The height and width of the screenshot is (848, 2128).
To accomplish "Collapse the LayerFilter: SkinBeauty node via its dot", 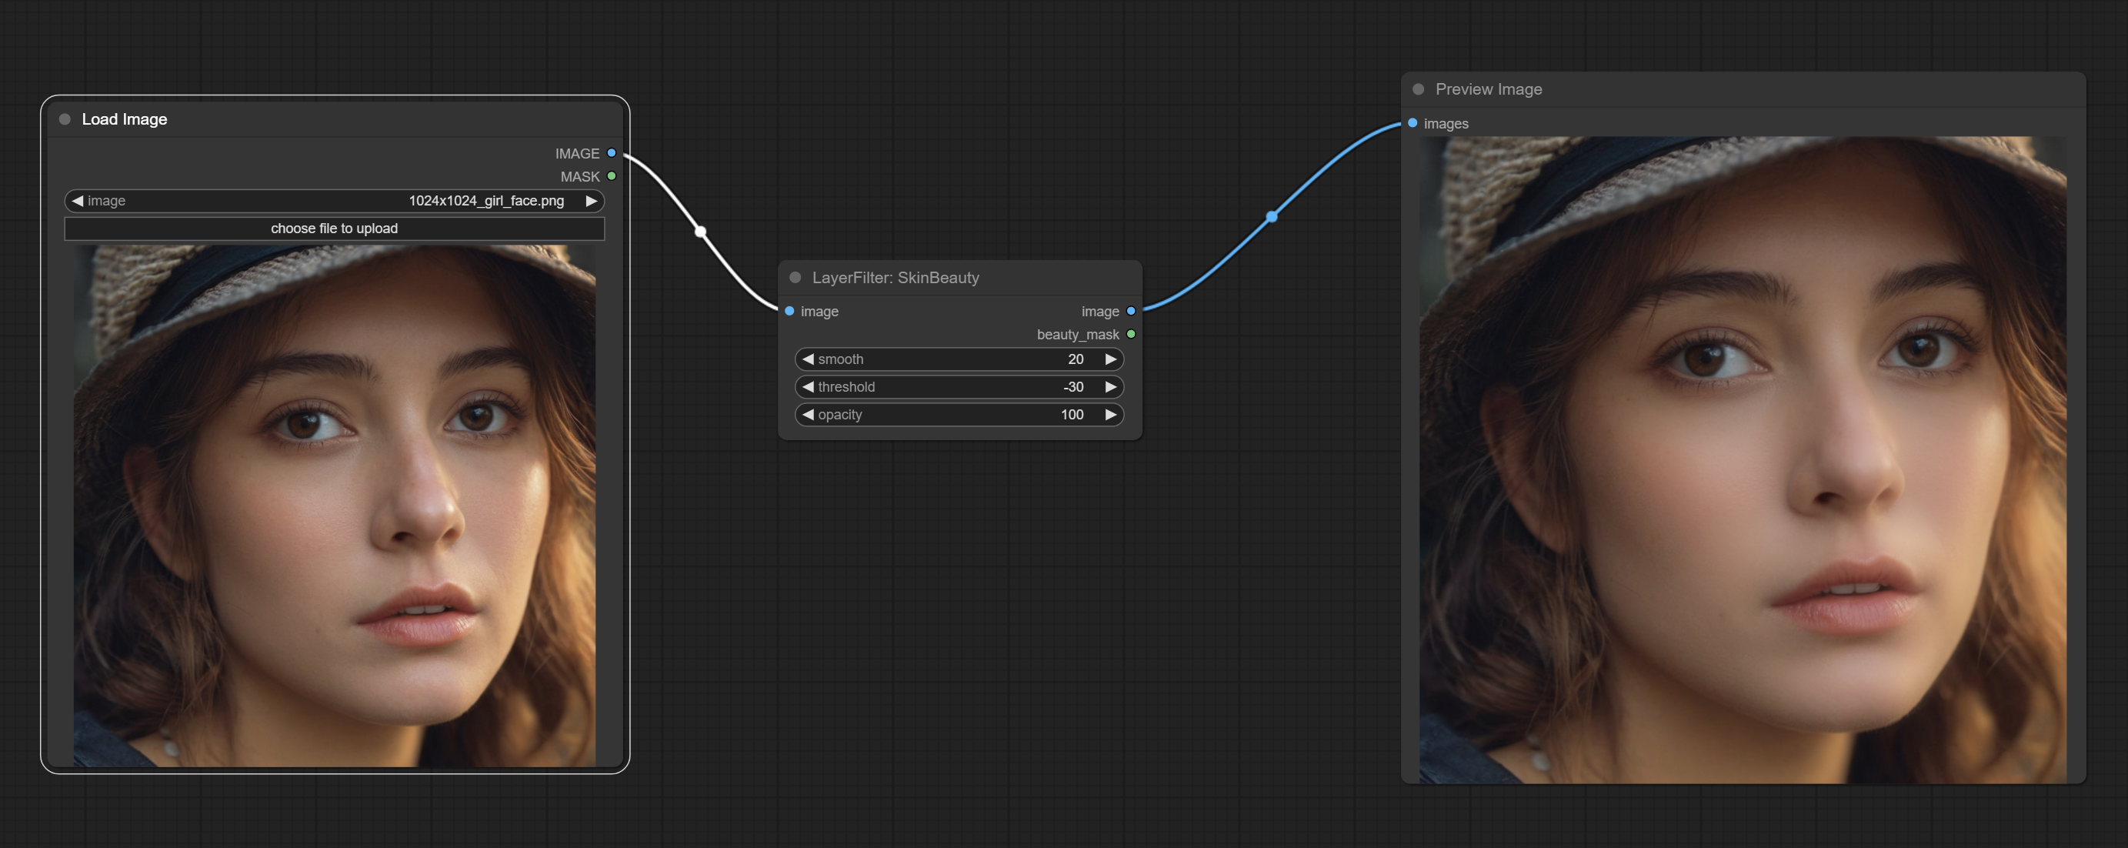I will 795,278.
